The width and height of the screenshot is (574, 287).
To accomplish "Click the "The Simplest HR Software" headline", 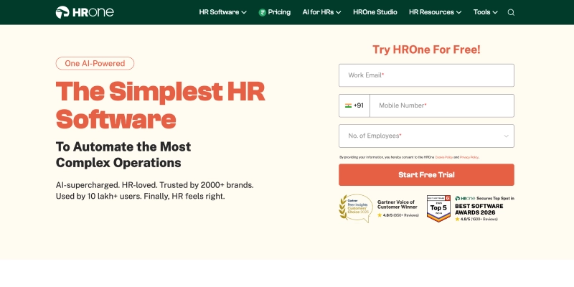I will [160, 105].
